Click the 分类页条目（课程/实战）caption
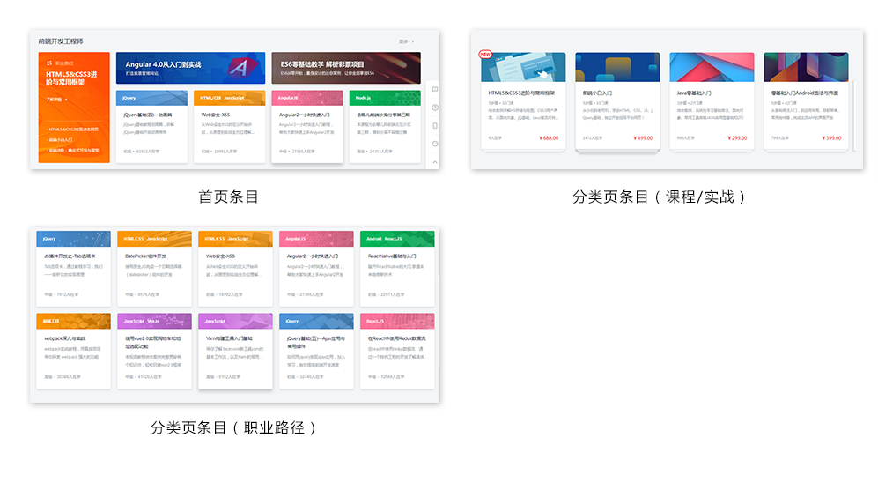This screenshot has width=878, height=497. 659,197
